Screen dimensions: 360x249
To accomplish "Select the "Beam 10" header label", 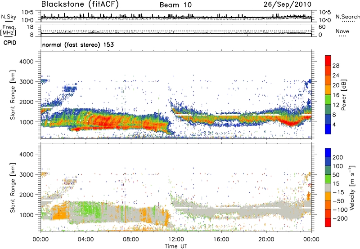I will click(x=175, y=5).
